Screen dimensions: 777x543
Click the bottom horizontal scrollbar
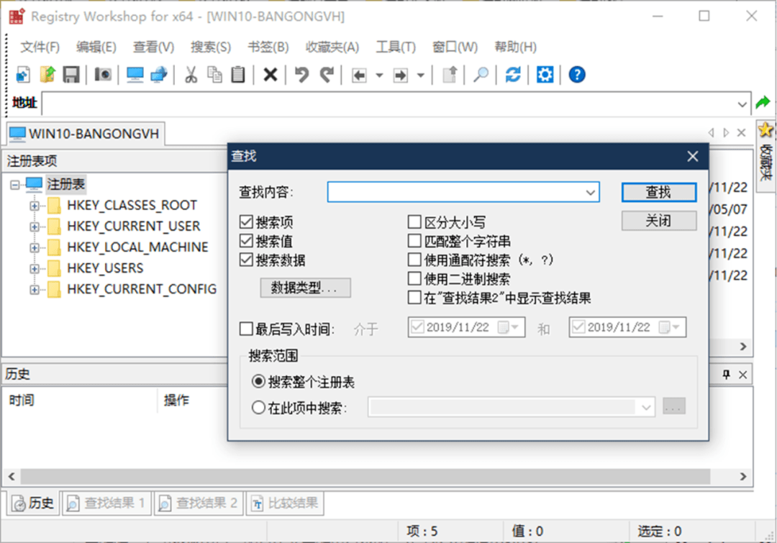coord(360,477)
